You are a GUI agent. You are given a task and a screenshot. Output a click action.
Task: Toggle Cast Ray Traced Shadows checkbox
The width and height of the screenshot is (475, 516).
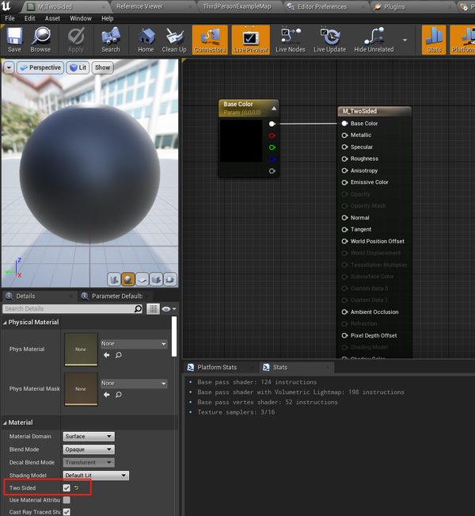66,512
